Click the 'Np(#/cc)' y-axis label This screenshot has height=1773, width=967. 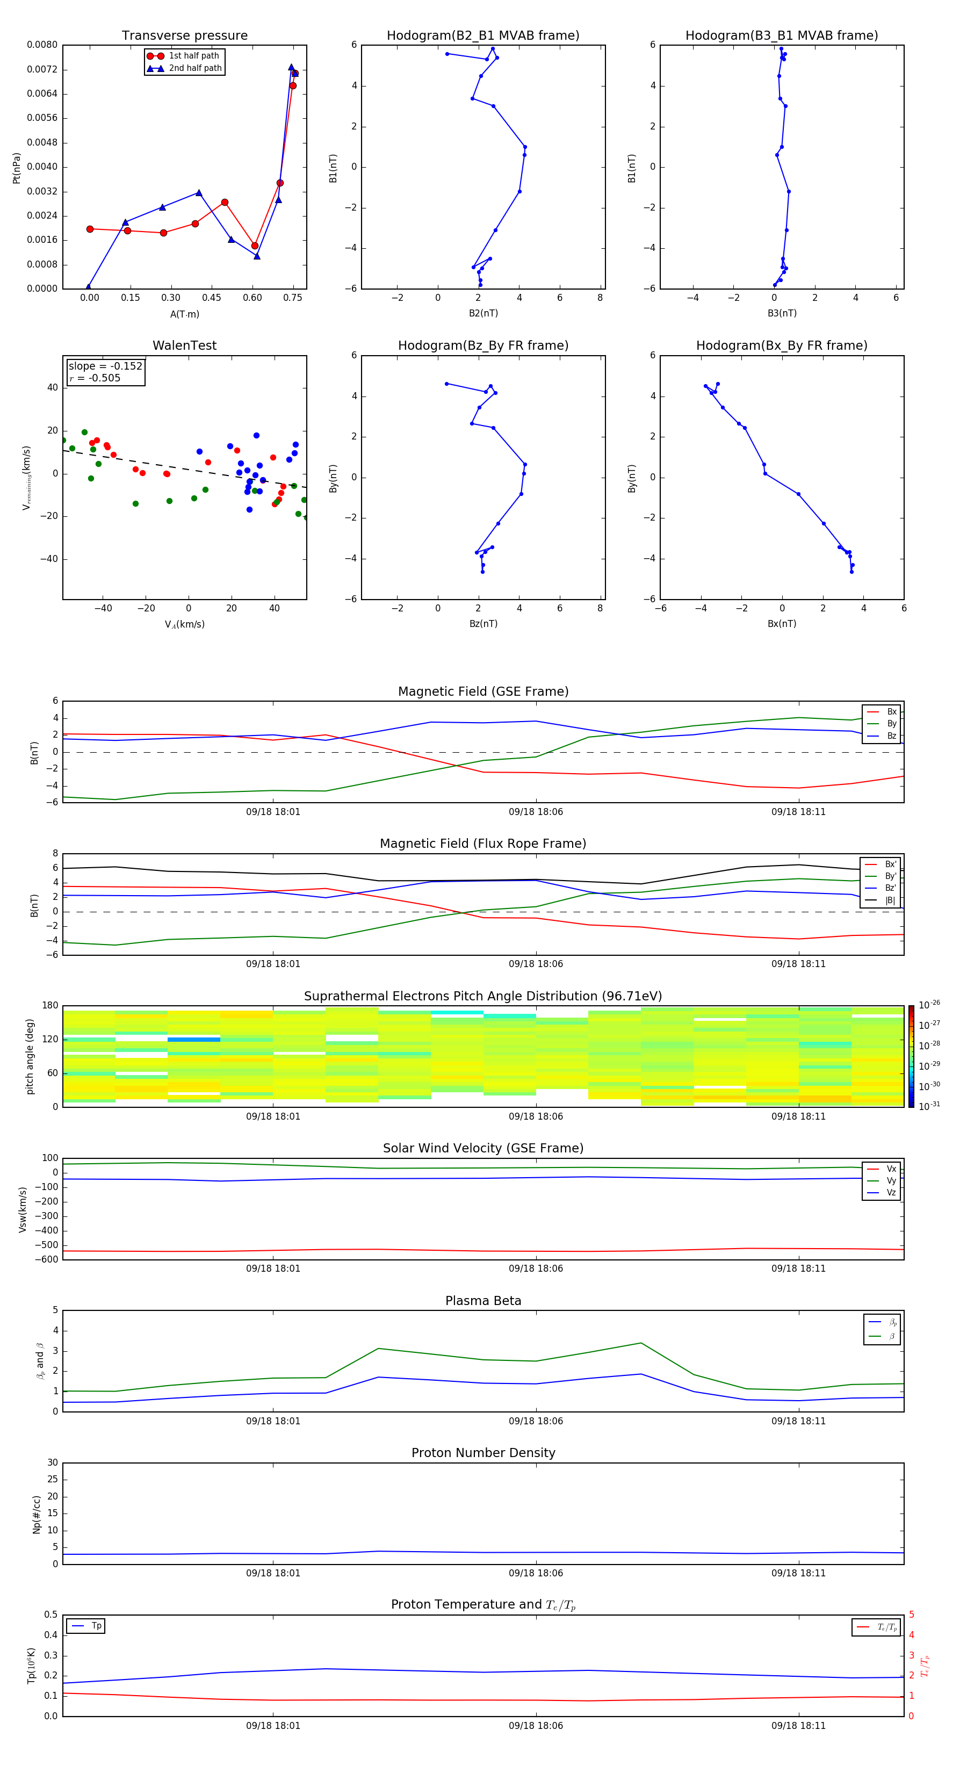point(37,1513)
